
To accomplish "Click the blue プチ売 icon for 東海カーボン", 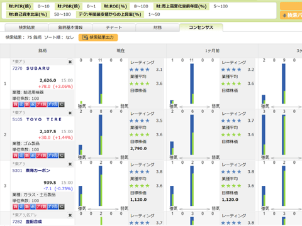I will (x=53, y=207).
